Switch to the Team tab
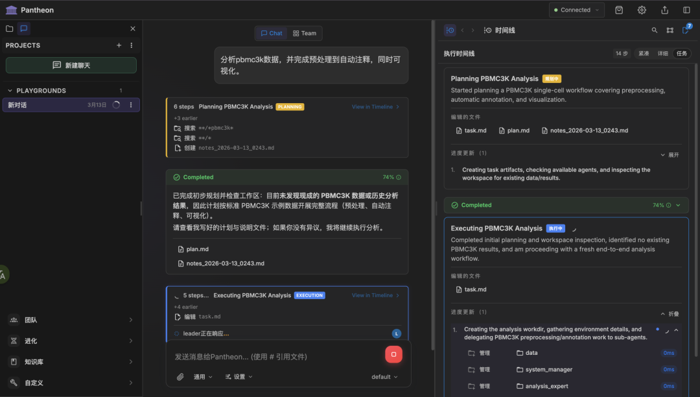 tap(305, 33)
